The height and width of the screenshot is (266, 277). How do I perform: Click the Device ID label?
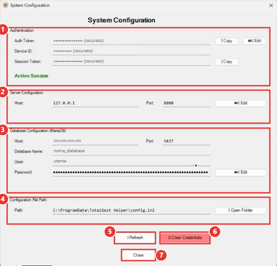[x=24, y=51]
